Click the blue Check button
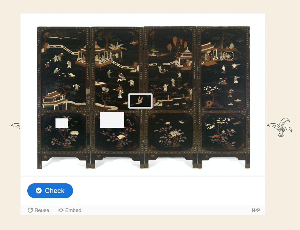Image resolution: width=300 pixels, height=230 pixels. tap(50, 190)
